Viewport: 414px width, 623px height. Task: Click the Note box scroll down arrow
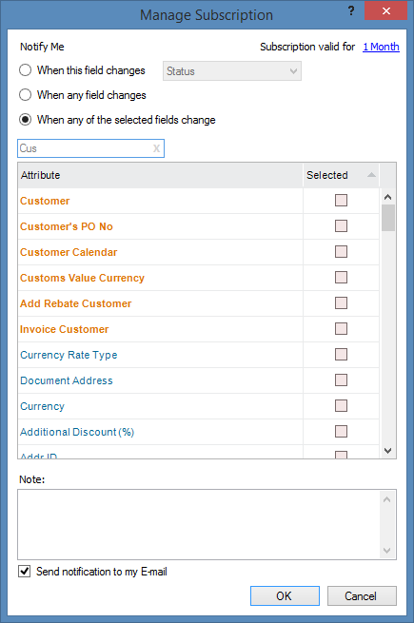387,551
